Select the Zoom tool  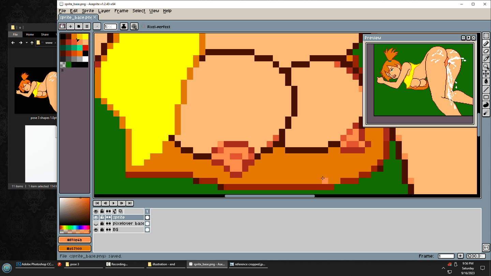click(x=486, y=66)
